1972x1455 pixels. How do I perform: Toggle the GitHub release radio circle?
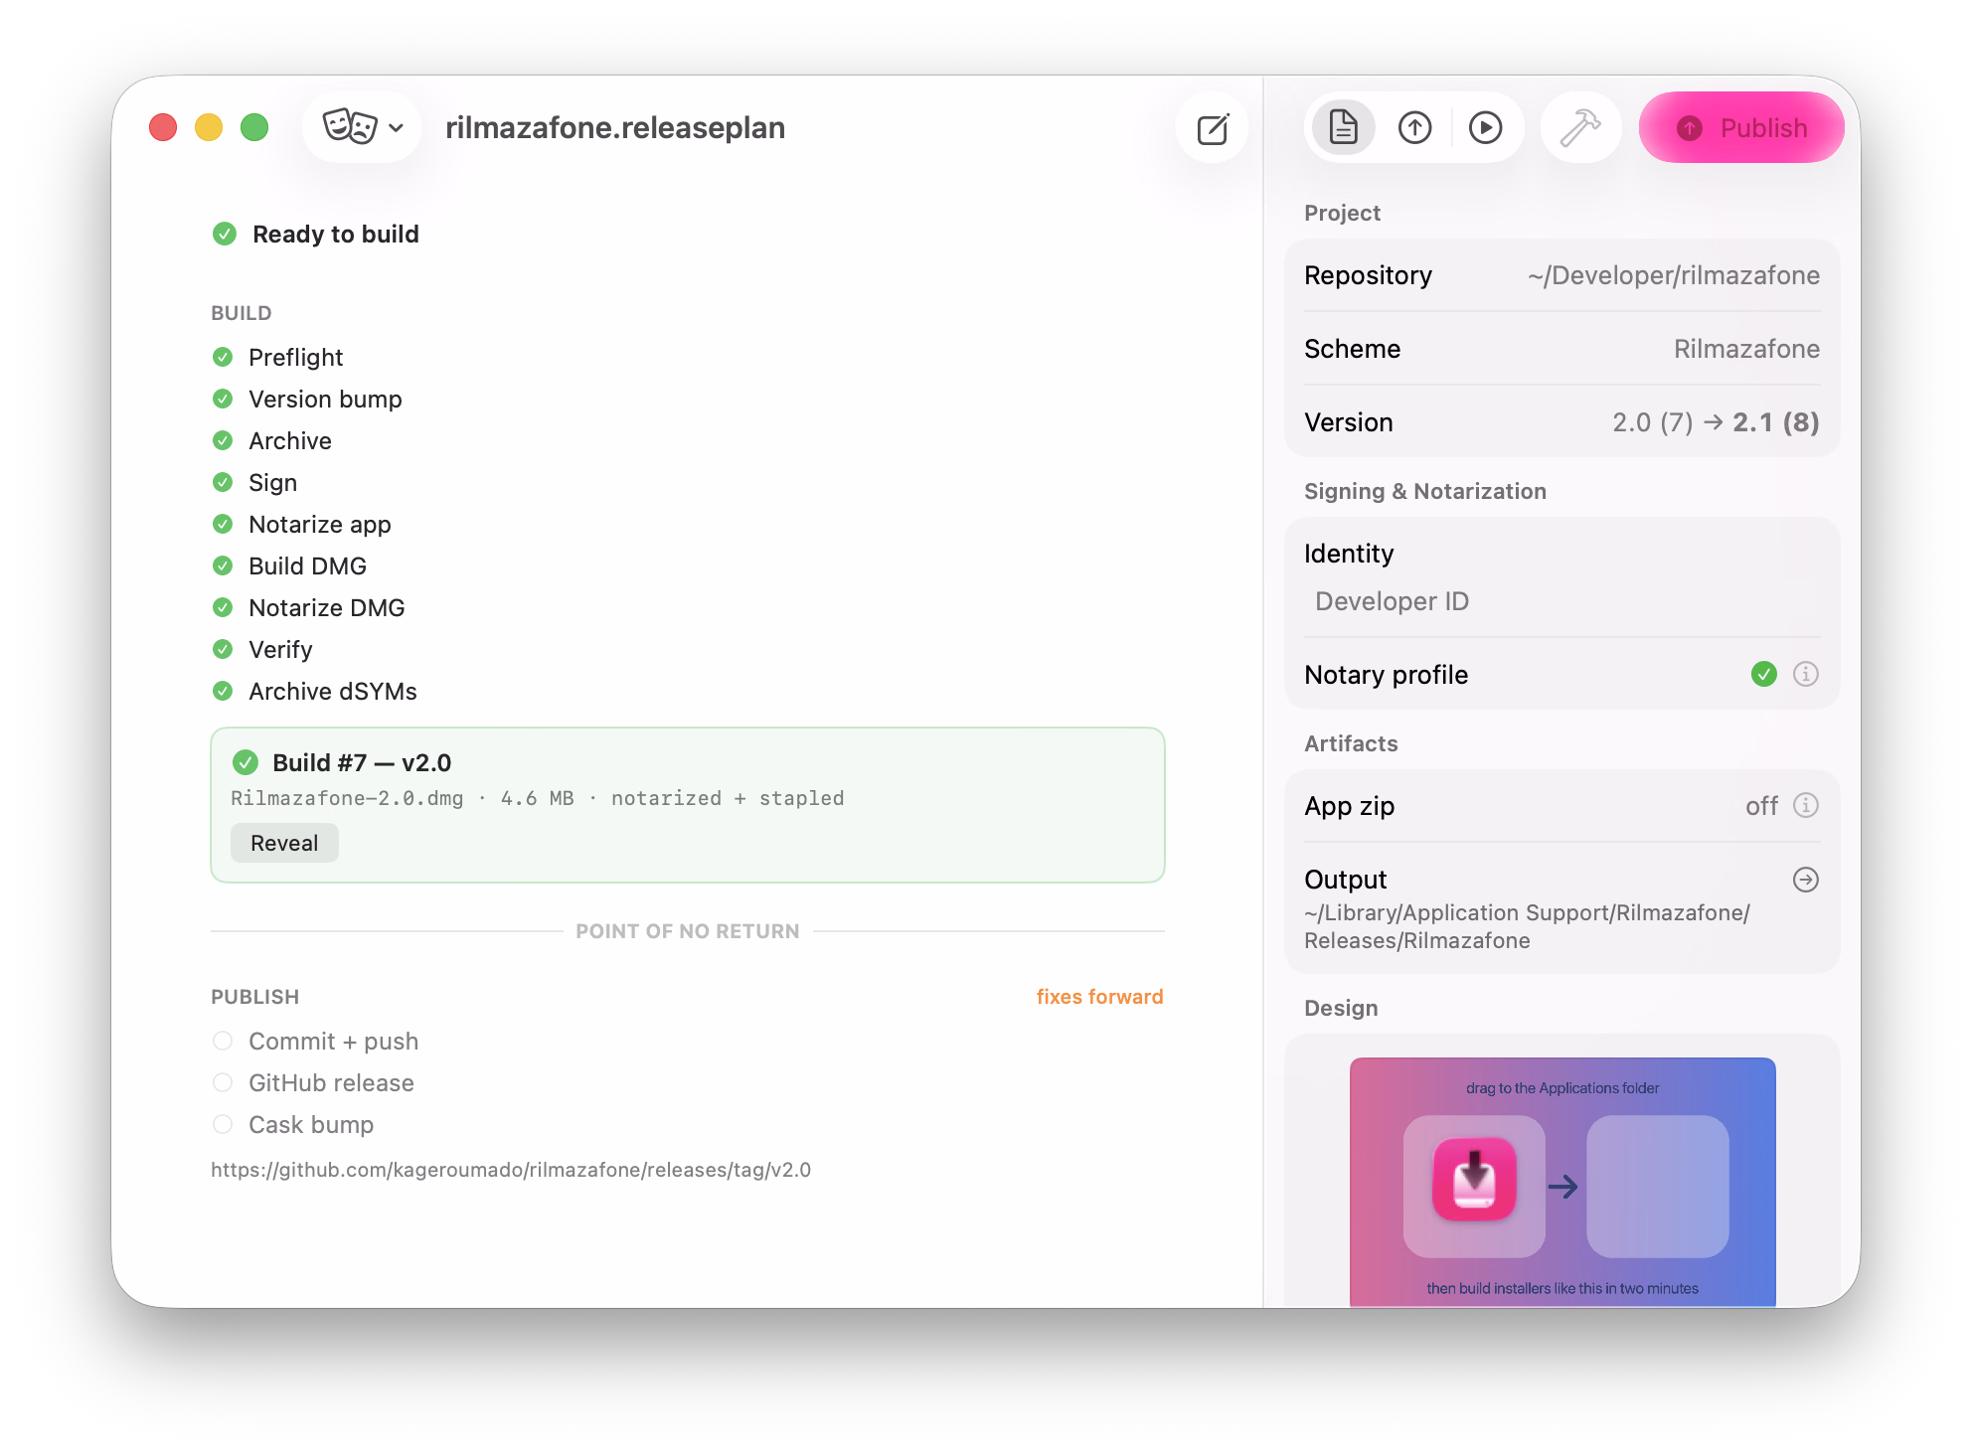(223, 1082)
